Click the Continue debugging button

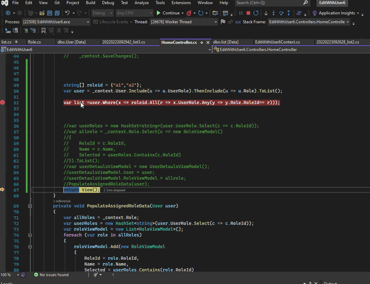click(x=168, y=13)
